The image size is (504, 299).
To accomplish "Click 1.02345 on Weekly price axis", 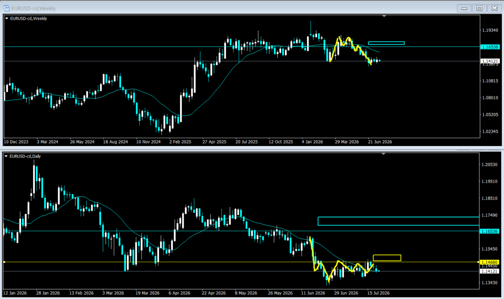I will coord(490,131).
